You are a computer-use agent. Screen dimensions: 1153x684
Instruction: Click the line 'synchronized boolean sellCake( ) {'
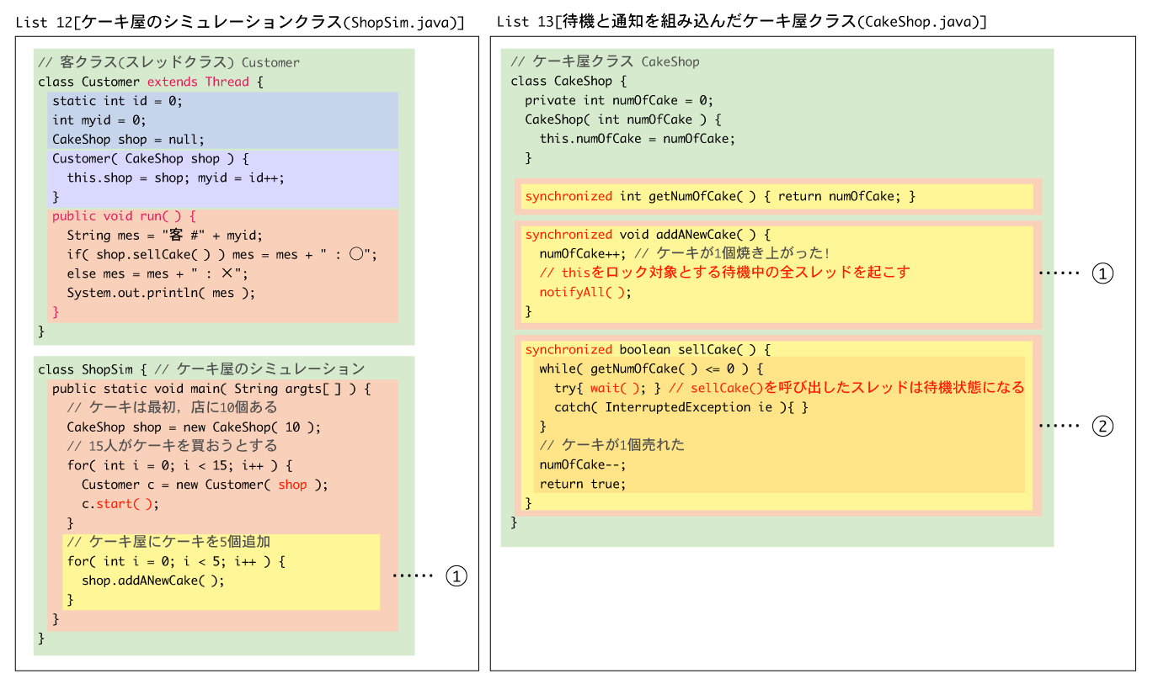(648, 350)
